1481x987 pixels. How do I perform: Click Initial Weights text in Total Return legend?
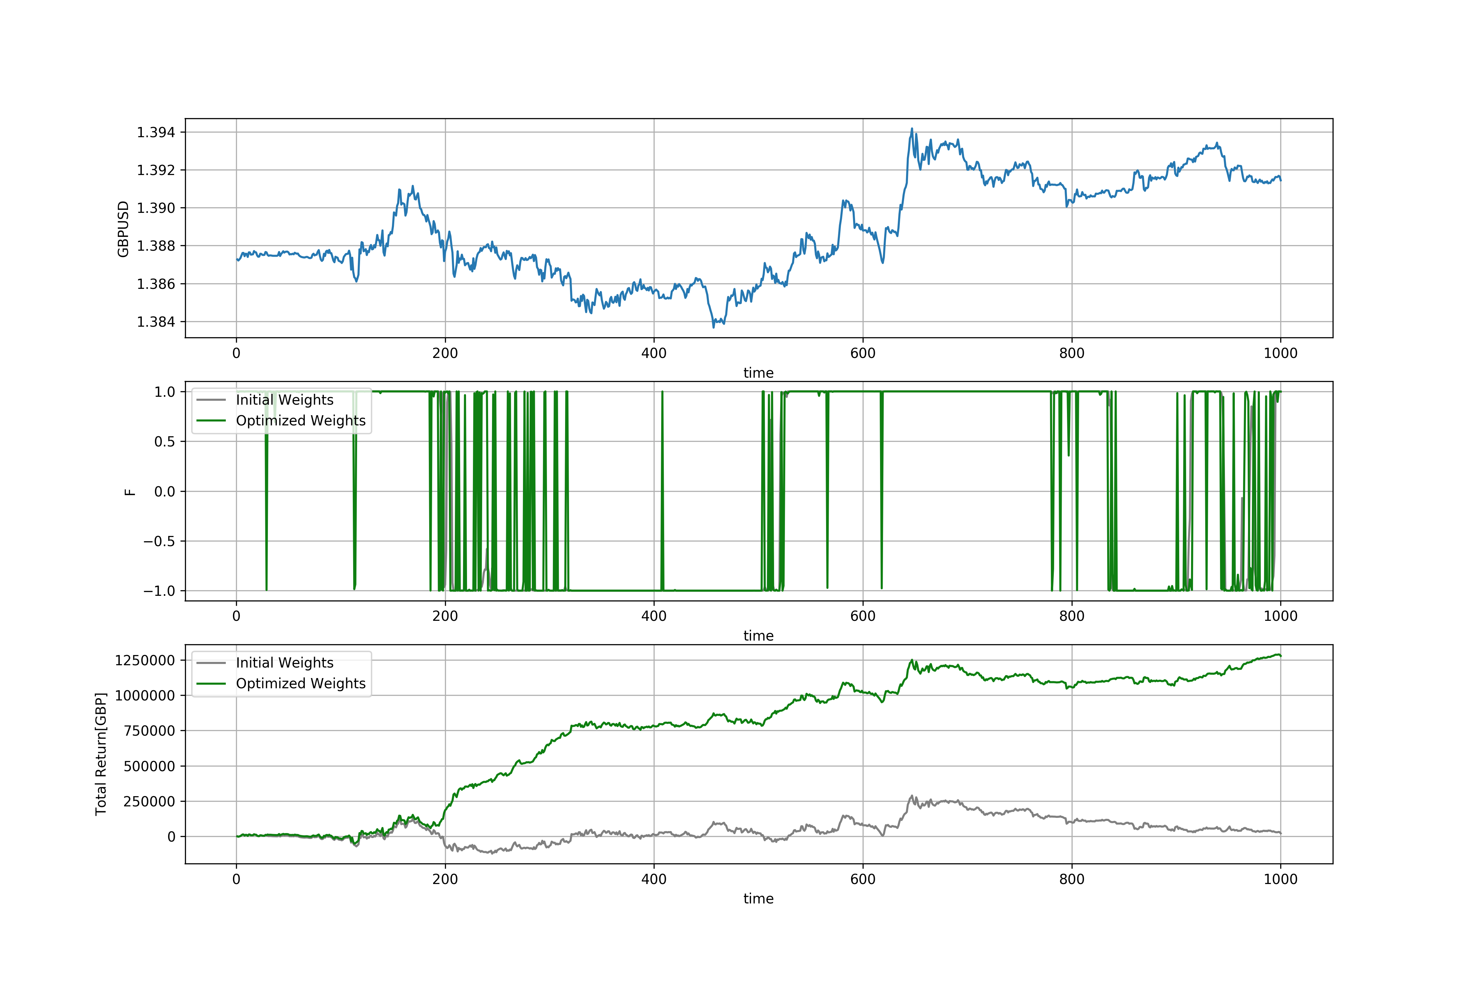[285, 663]
